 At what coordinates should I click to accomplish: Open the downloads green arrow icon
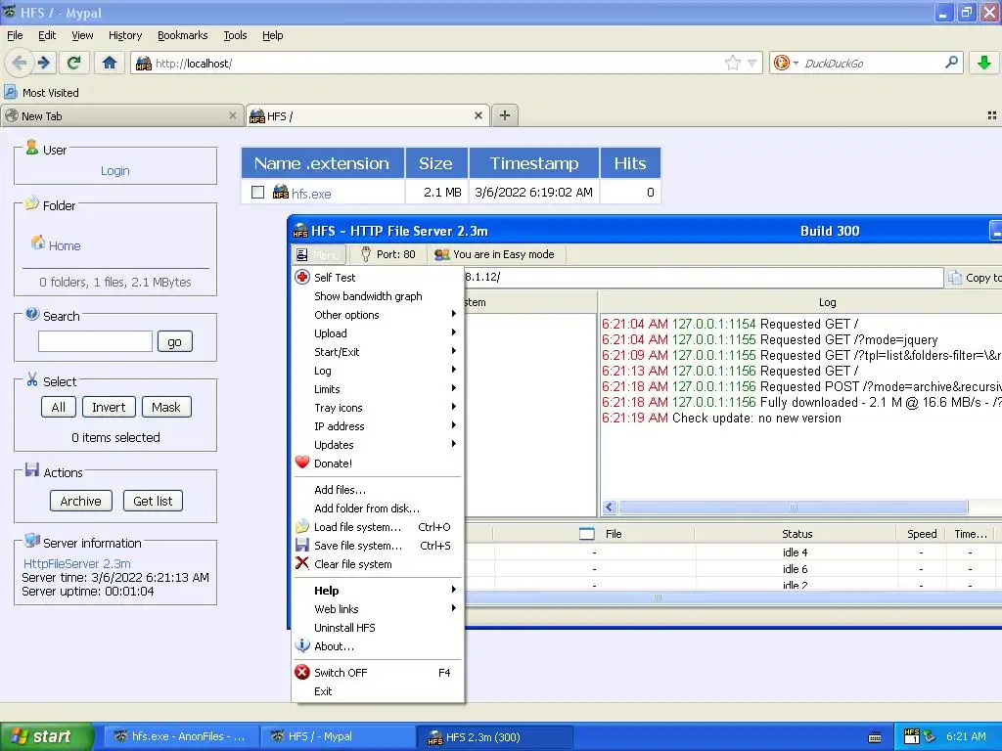(984, 63)
